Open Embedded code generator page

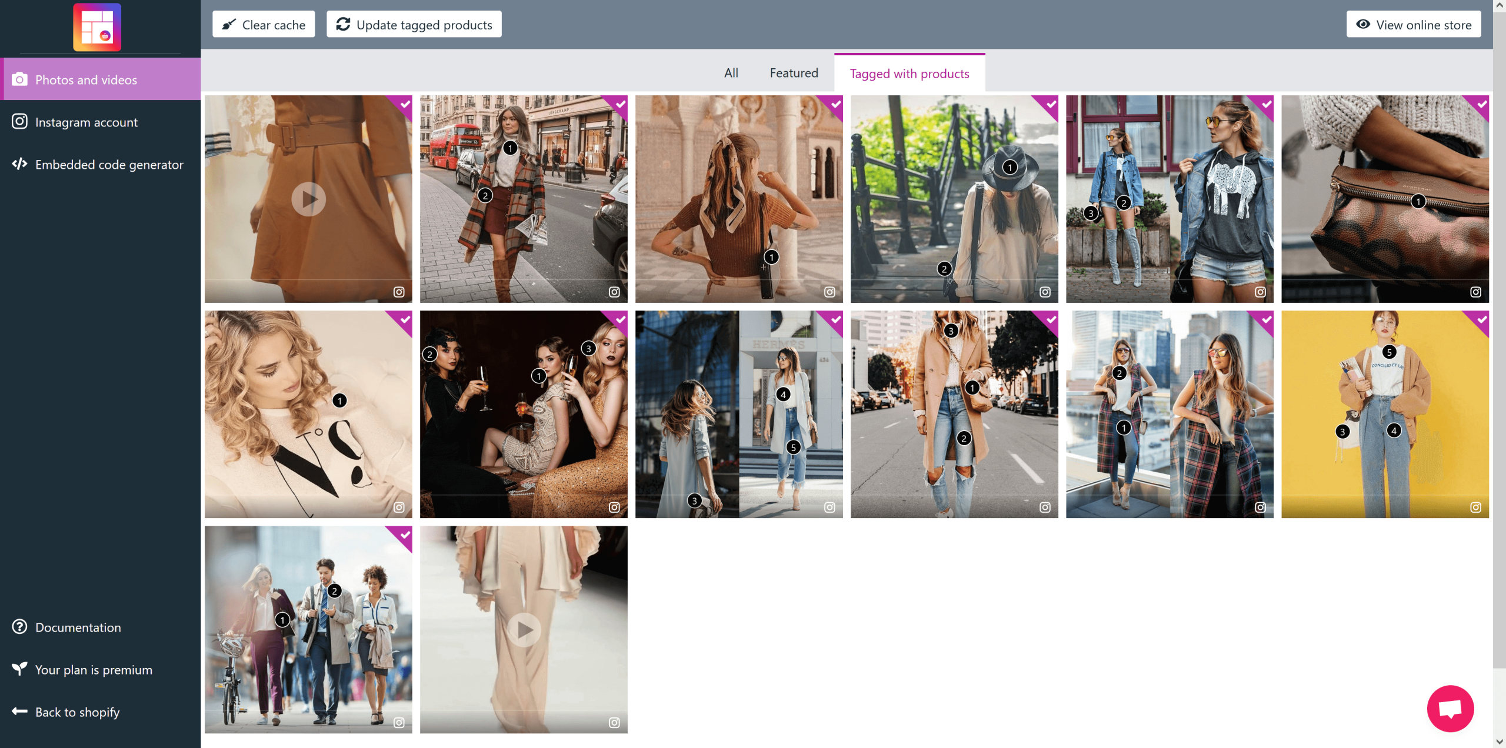[109, 165]
